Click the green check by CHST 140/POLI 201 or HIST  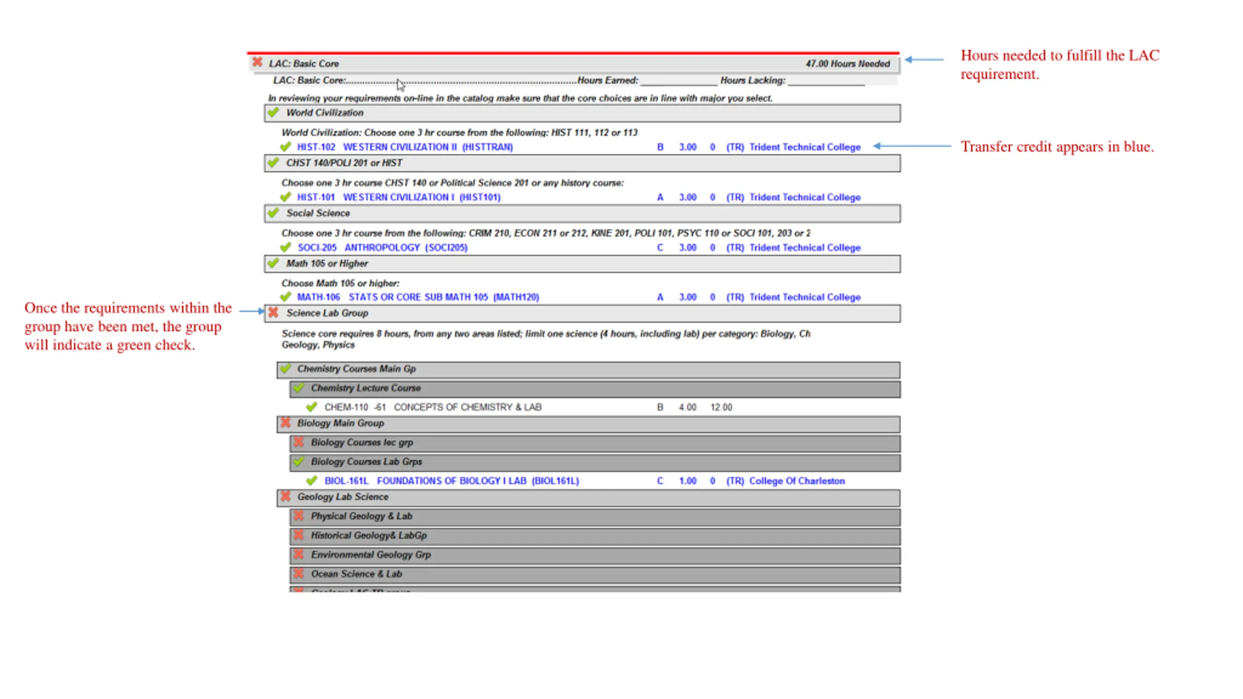click(x=273, y=162)
